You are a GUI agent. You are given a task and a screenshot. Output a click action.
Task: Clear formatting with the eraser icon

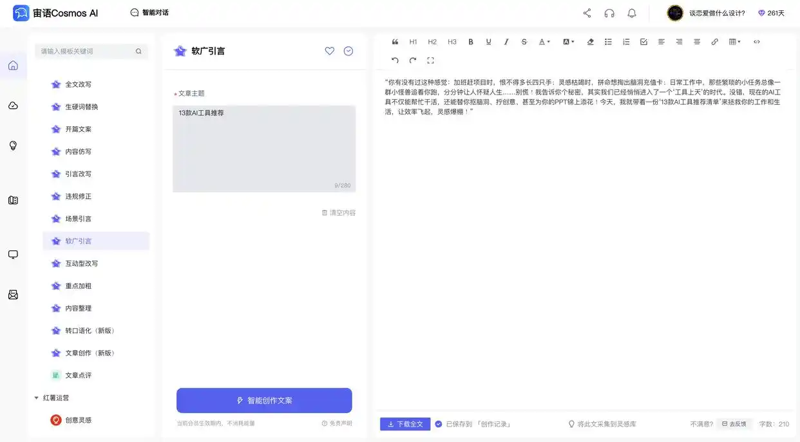coord(590,42)
